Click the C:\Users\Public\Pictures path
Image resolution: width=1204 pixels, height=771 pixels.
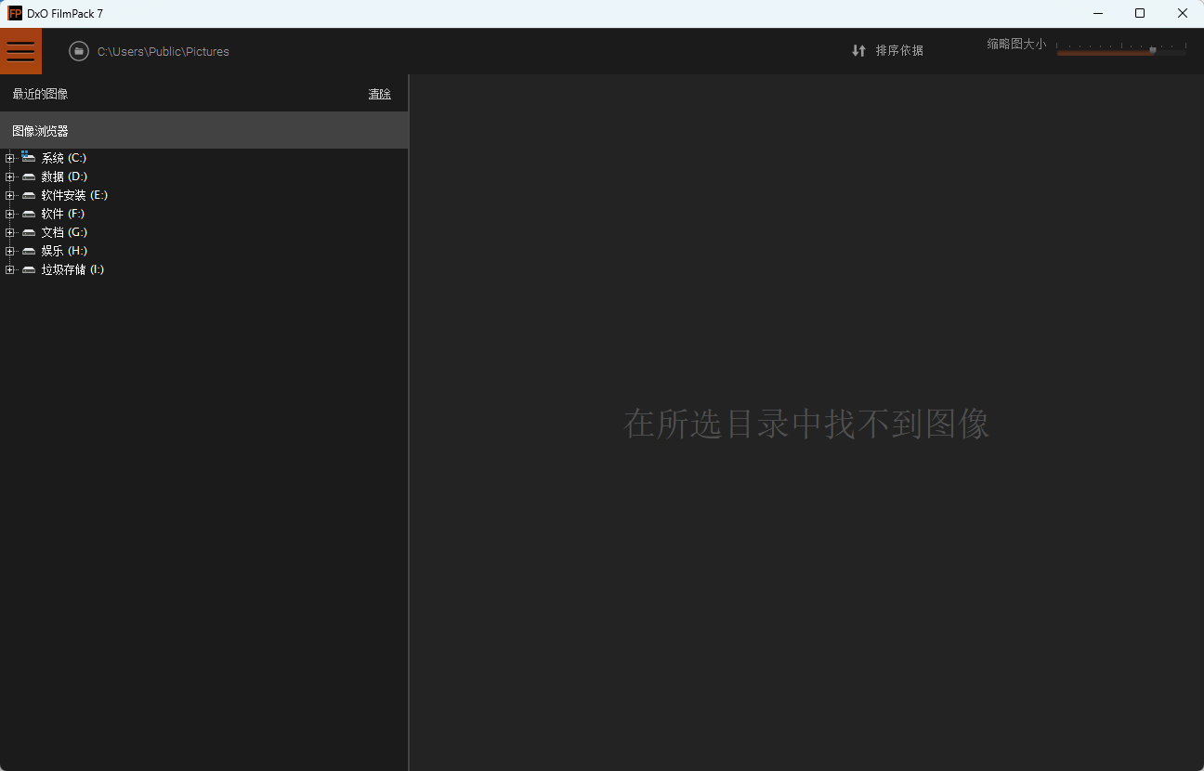coord(164,52)
